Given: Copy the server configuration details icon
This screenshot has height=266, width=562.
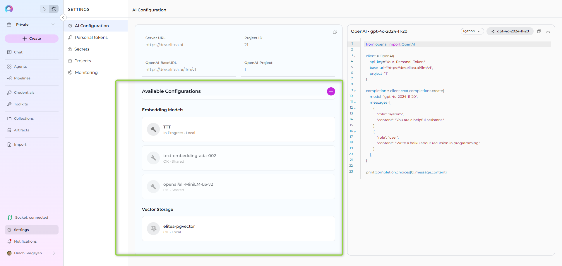Looking at the screenshot, I should (335, 32).
